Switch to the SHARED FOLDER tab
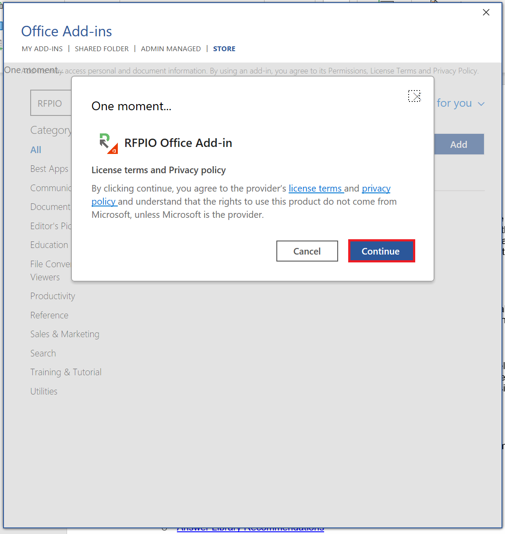This screenshot has height=534, width=505. [102, 49]
